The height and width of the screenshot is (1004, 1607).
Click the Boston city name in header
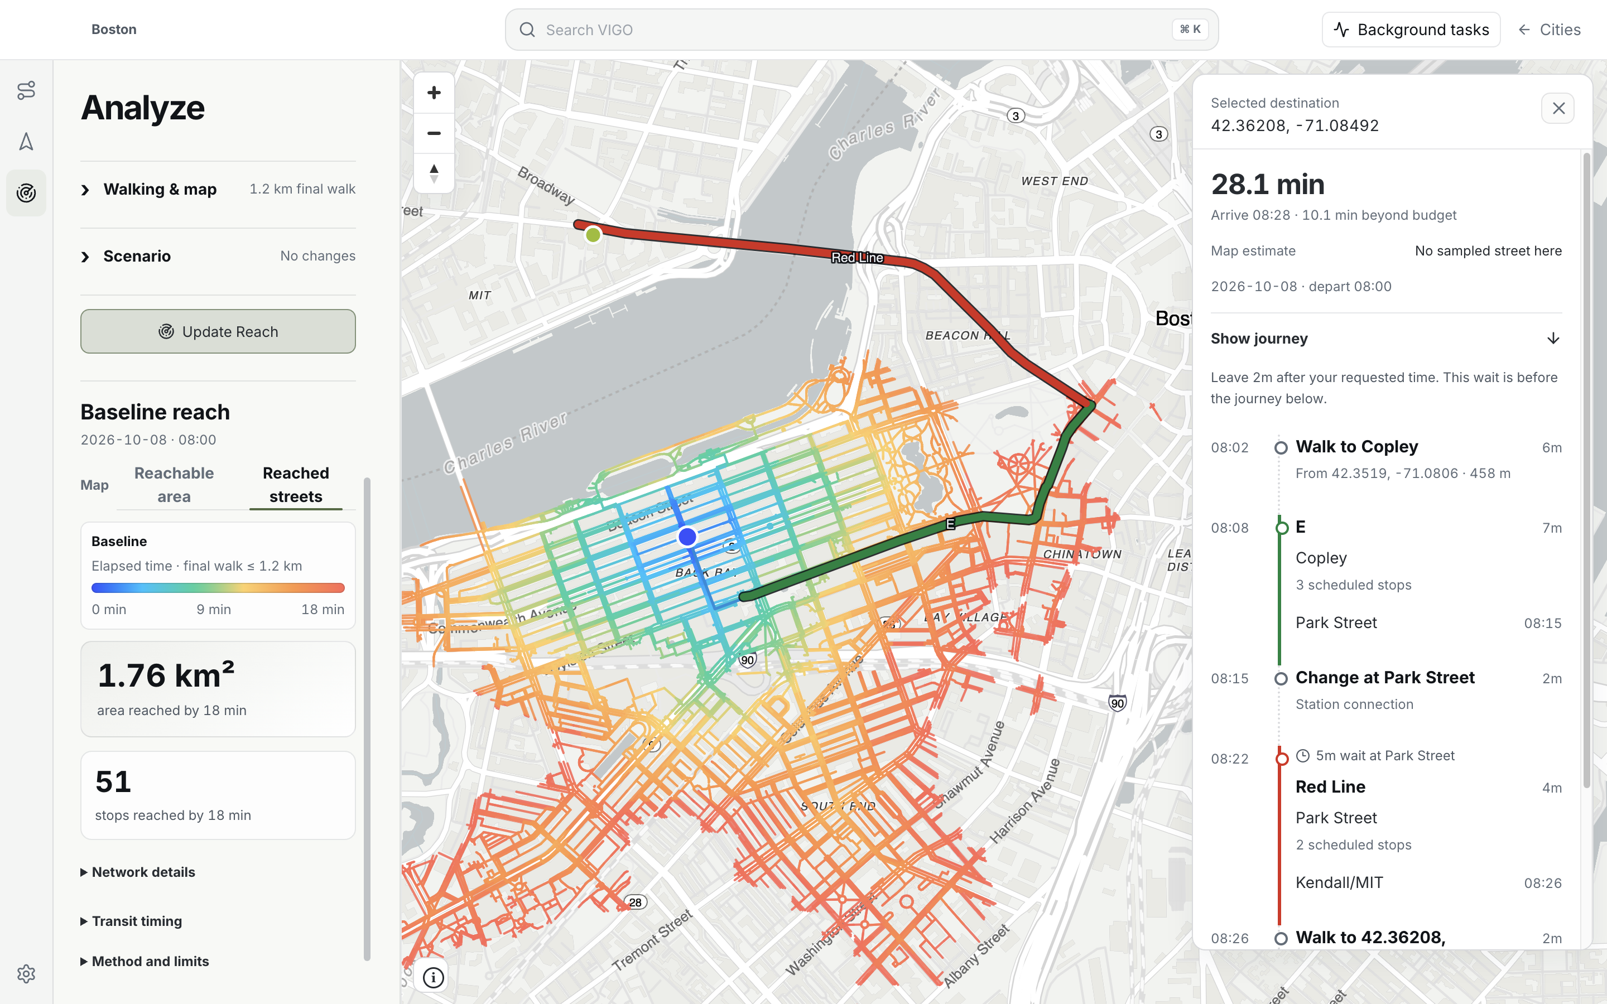tap(114, 29)
